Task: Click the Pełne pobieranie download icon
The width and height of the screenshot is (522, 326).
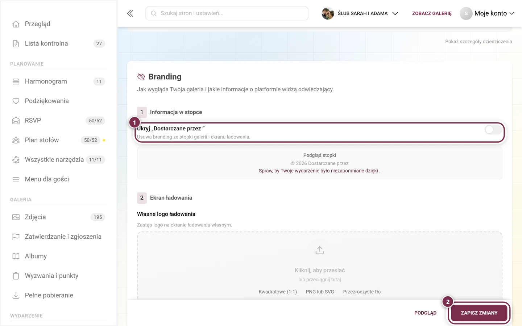Action: 16,296
